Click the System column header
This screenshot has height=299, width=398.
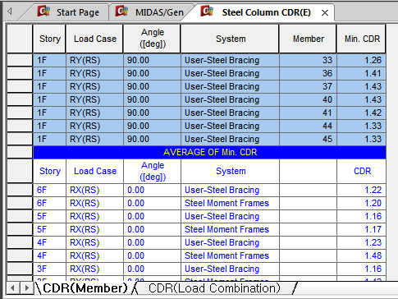(x=231, y=39)
